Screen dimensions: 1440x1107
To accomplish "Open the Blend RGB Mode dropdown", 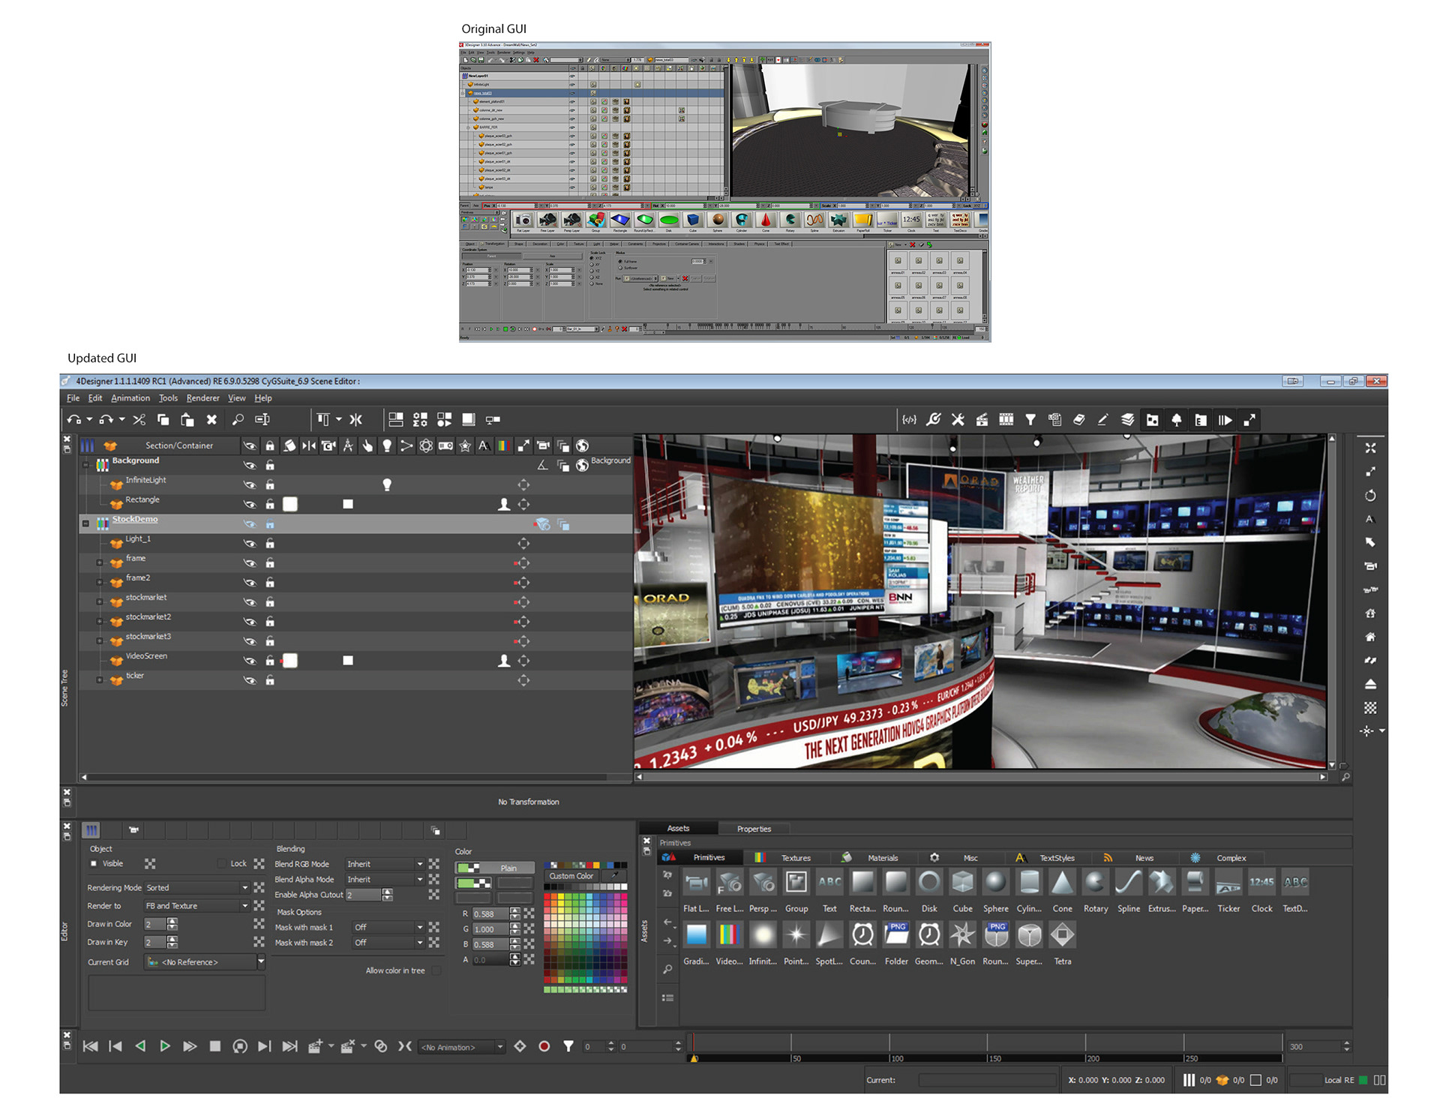I will 385,865.
